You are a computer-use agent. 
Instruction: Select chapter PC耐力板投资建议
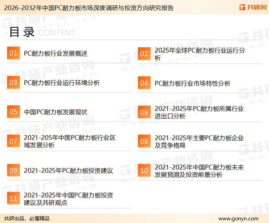(x=69, y=171)
